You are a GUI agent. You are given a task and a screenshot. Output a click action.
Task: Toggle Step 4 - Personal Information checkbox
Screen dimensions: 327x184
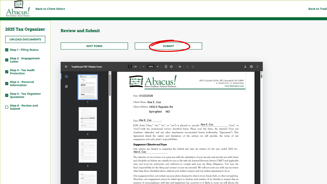[x=7, y=84]
